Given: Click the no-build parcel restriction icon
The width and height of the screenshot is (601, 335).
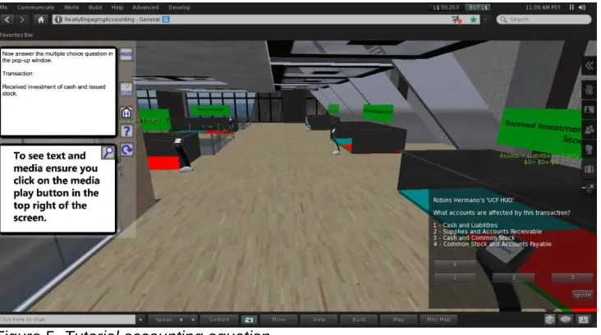Looking at the screenshot, I should click(456, 19).
